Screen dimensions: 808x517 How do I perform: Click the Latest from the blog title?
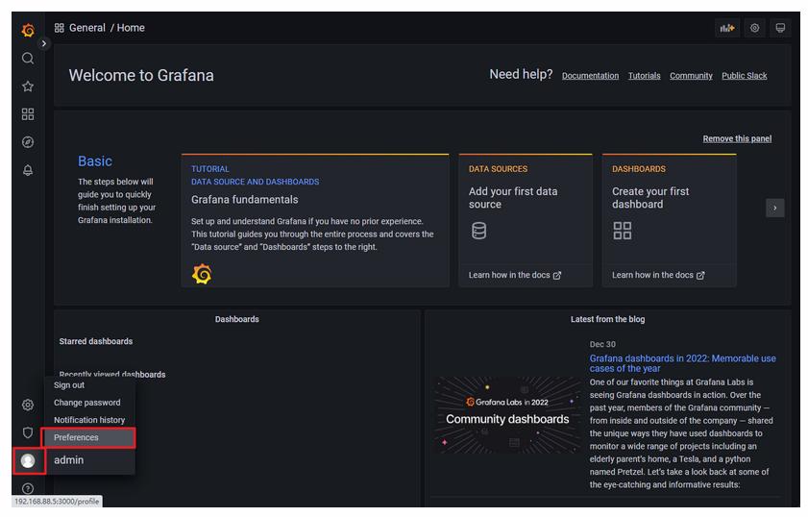tap(607, 319)
